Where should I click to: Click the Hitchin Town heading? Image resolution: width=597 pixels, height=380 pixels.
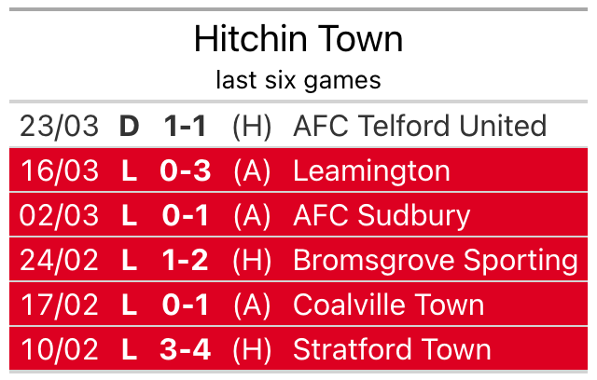tap(298, 39)
